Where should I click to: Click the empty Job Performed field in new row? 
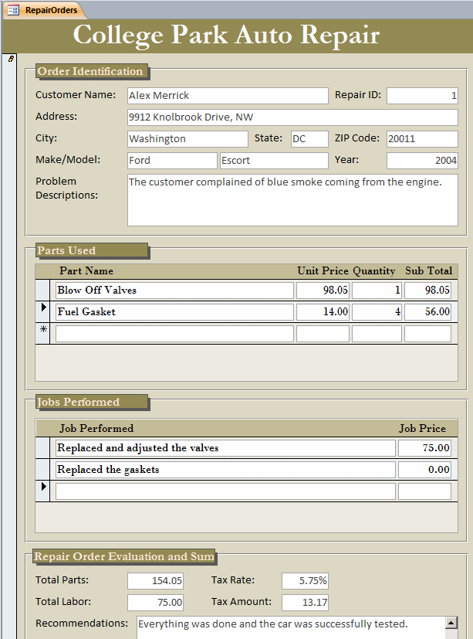(225, 491)
